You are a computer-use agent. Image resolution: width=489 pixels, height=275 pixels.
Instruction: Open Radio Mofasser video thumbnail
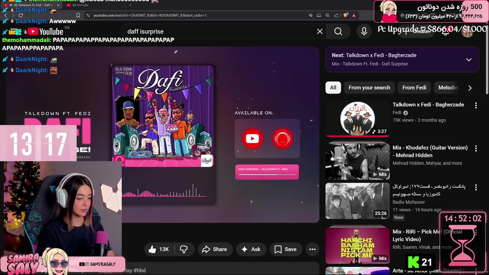point(358,201)
